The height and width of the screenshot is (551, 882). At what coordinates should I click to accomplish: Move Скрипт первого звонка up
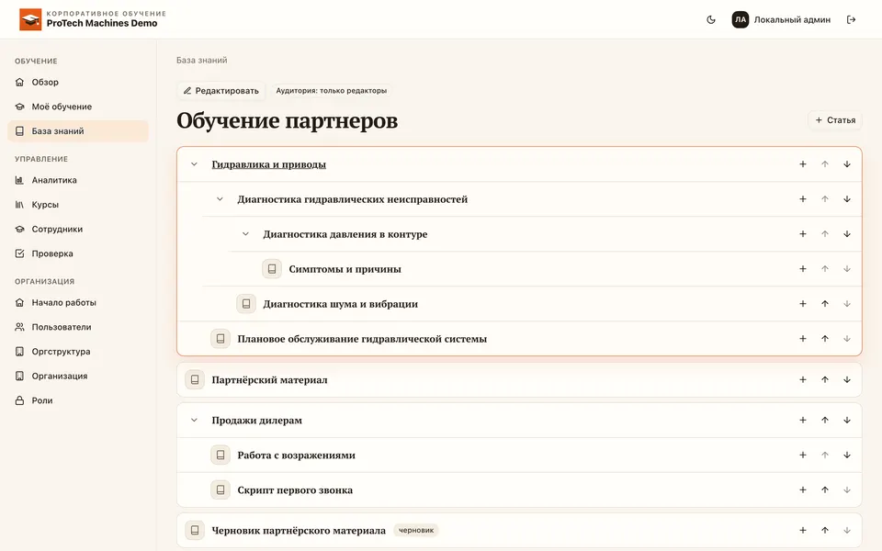(825, 489)
